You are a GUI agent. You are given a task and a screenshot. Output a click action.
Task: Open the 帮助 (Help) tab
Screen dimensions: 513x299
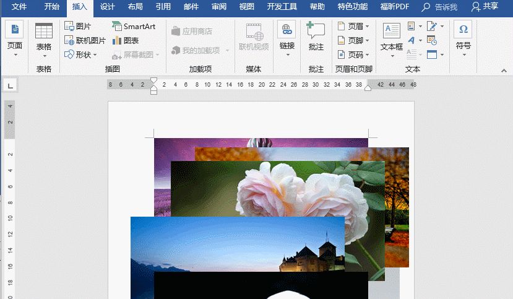click(317, 7)
